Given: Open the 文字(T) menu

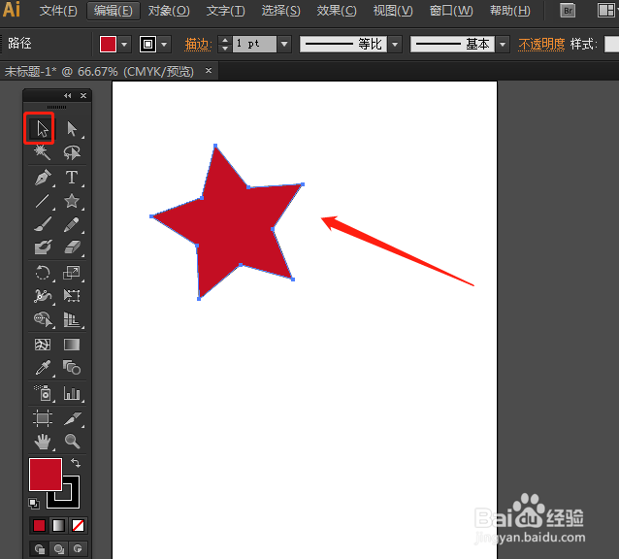Looking at the screenshot, I should [x=225, y=11].
